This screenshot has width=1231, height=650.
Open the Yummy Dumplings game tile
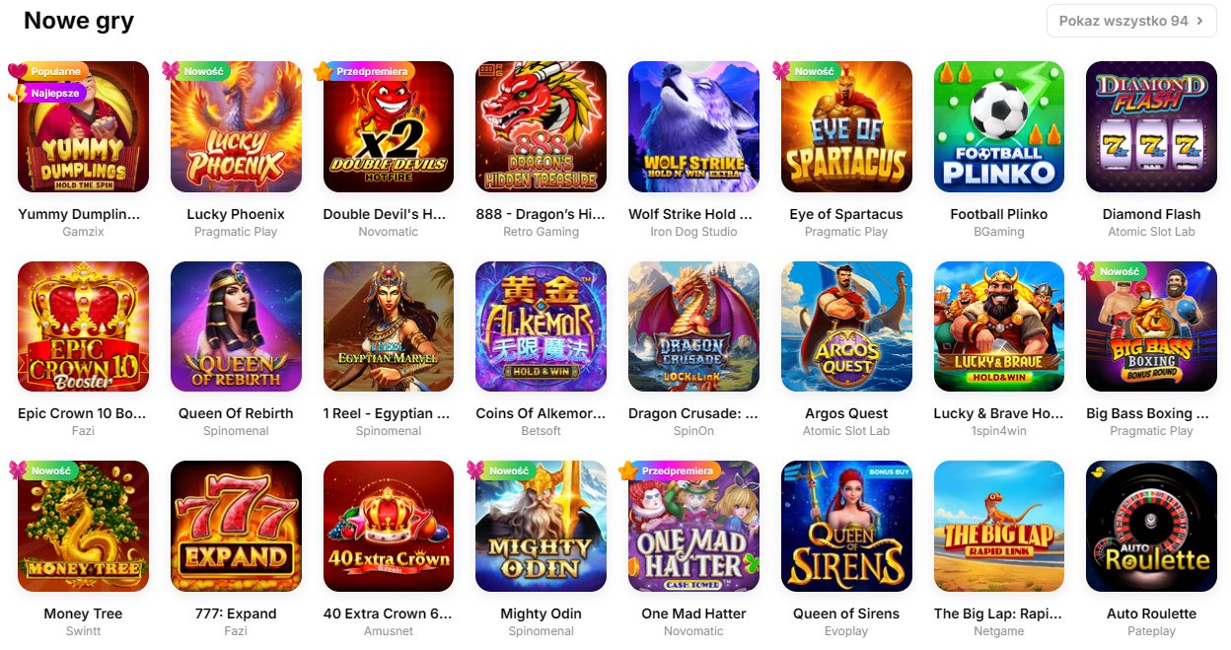click(83, 126)
